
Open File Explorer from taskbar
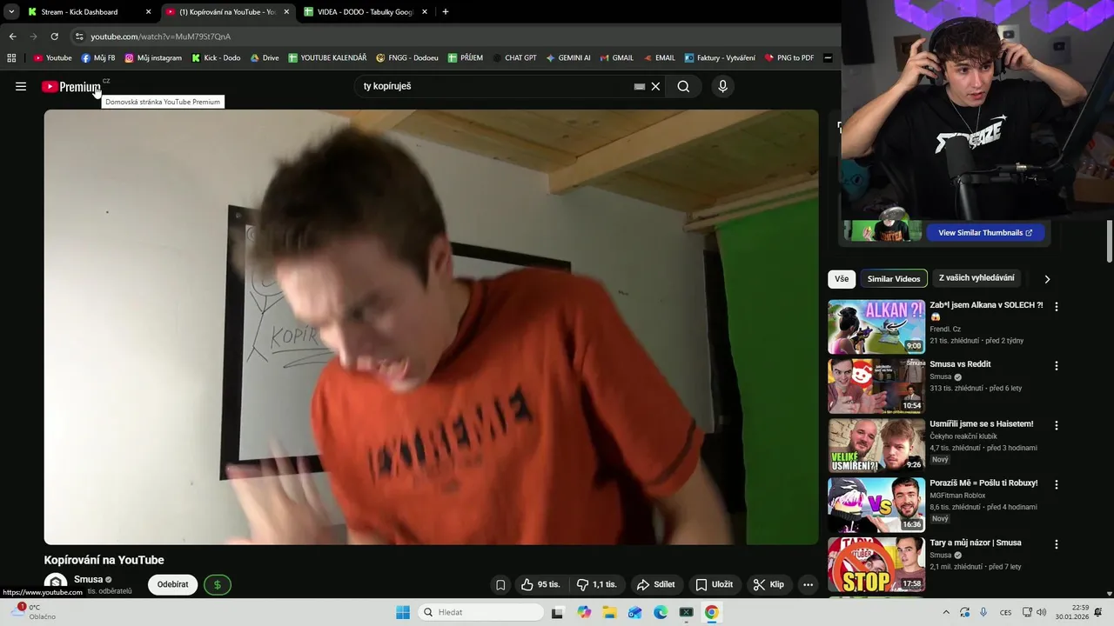click(609, 612)
